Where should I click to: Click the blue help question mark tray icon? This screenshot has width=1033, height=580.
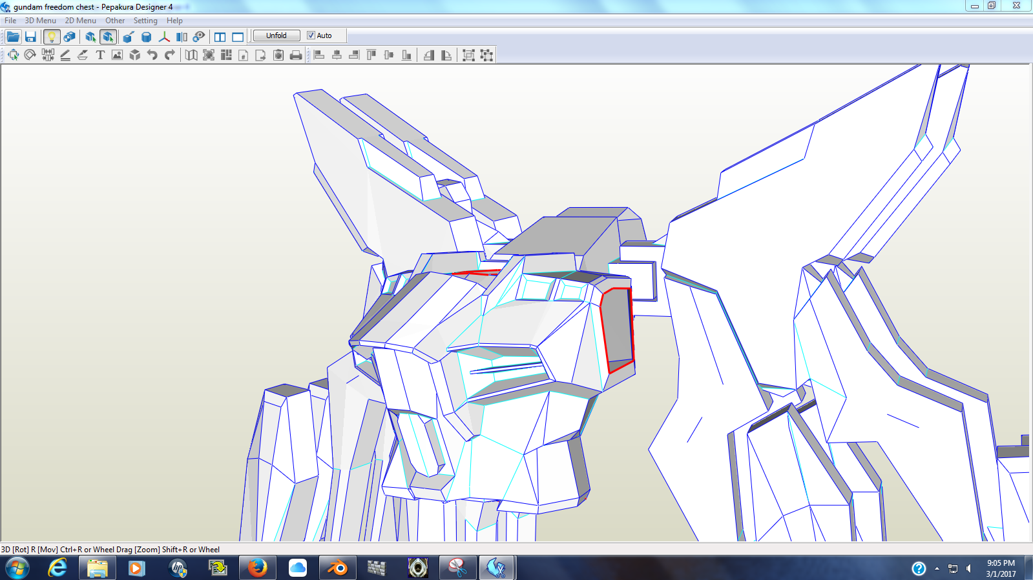[919, 568]
